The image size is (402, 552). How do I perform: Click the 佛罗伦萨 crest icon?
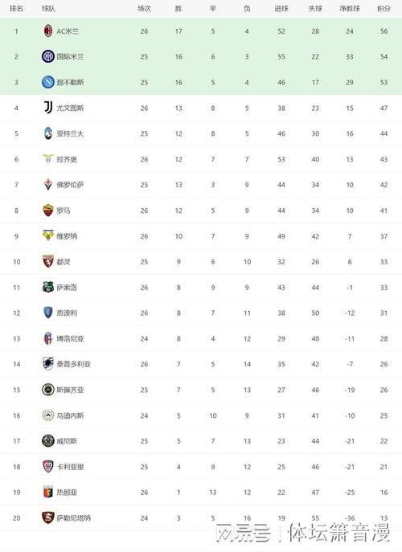[x=48, y=185]
